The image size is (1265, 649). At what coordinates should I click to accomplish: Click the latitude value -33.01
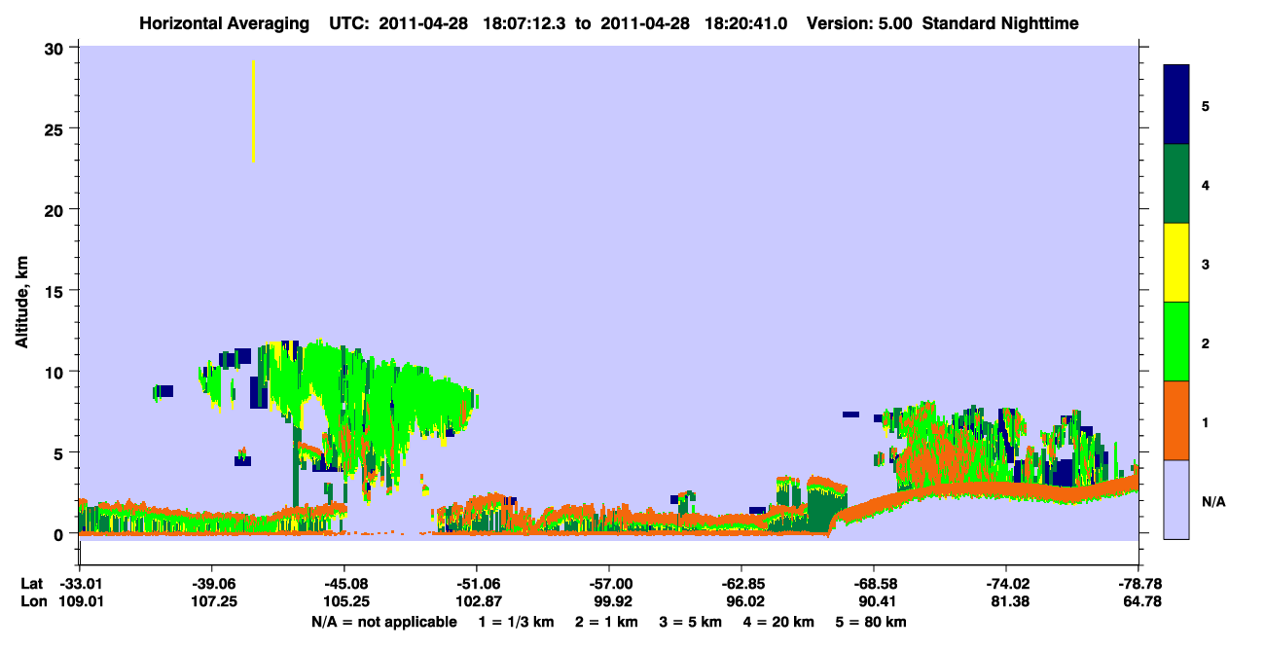[x=79, y=584]
